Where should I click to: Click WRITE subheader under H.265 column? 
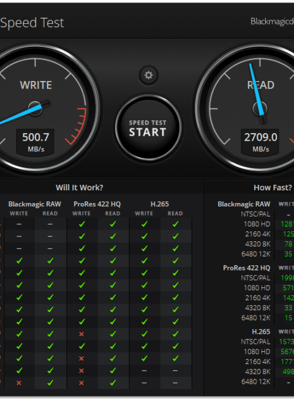point(144,214)
